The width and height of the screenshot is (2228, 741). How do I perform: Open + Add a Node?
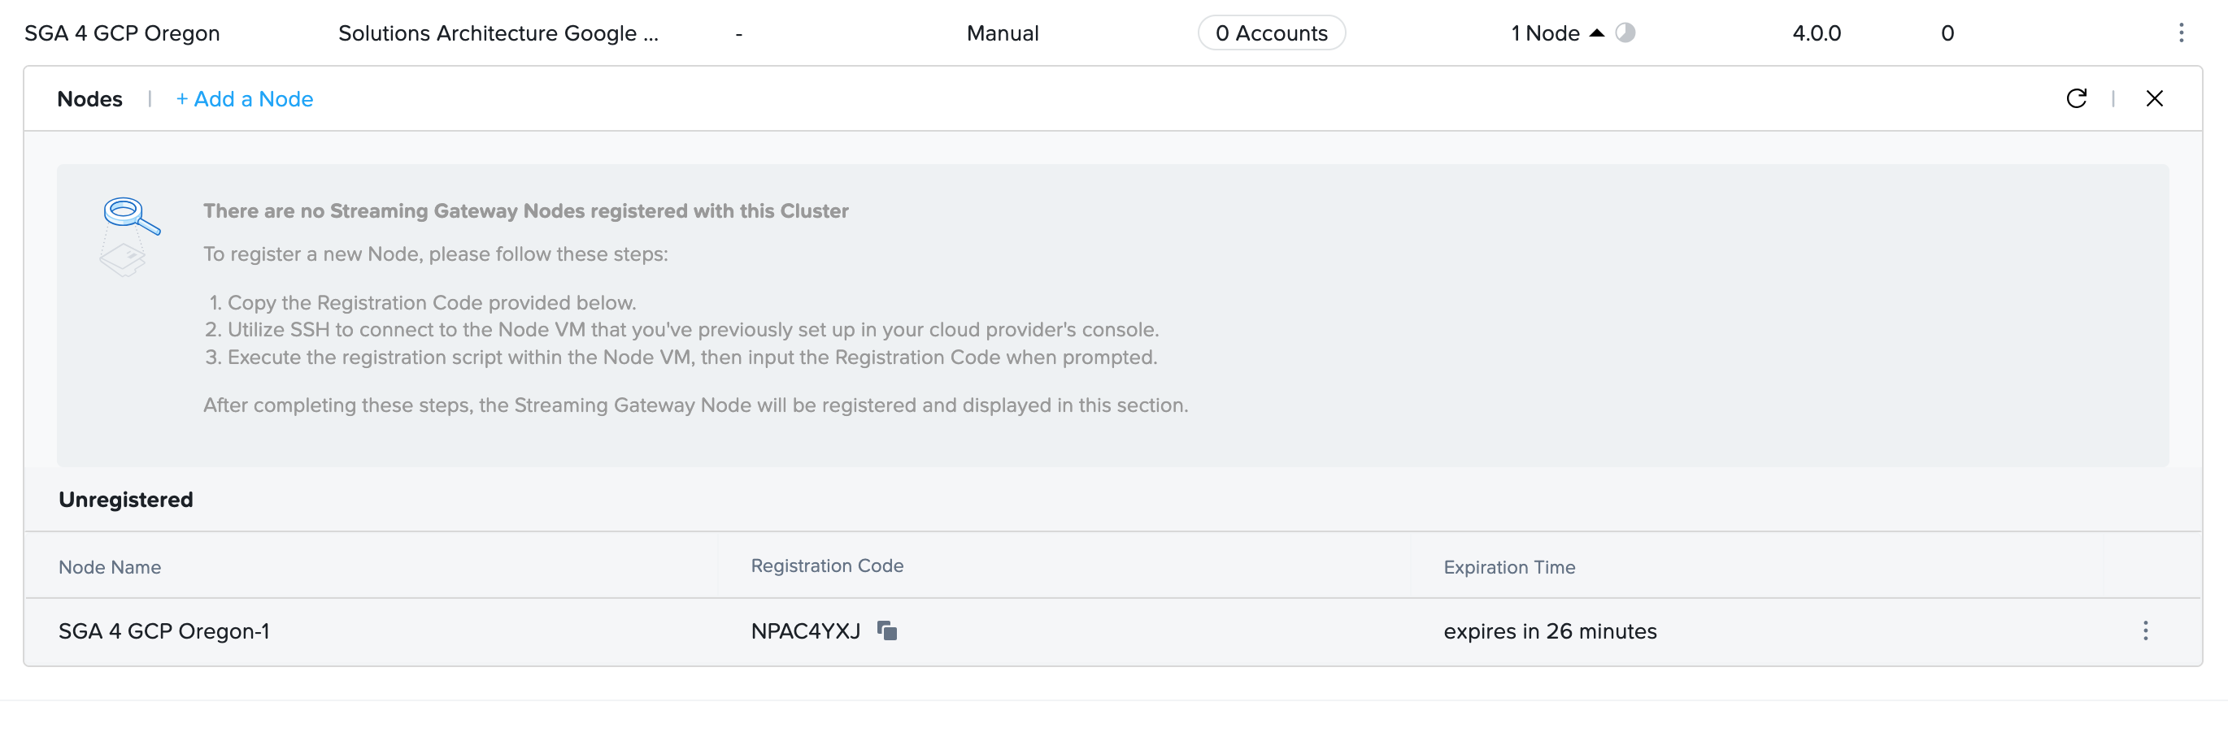pos(245,98)
